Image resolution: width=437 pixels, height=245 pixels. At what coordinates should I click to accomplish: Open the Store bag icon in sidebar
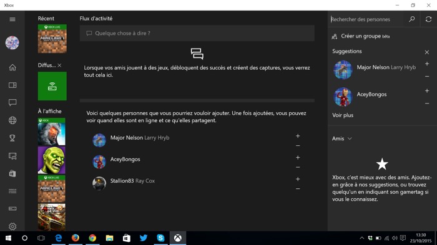point(12,173)
